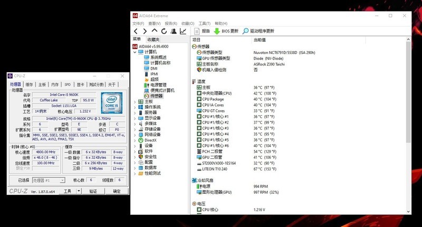Open the 收藏(O) menu
Viewport: 422px width, 227px height.
tap(188, 23)
